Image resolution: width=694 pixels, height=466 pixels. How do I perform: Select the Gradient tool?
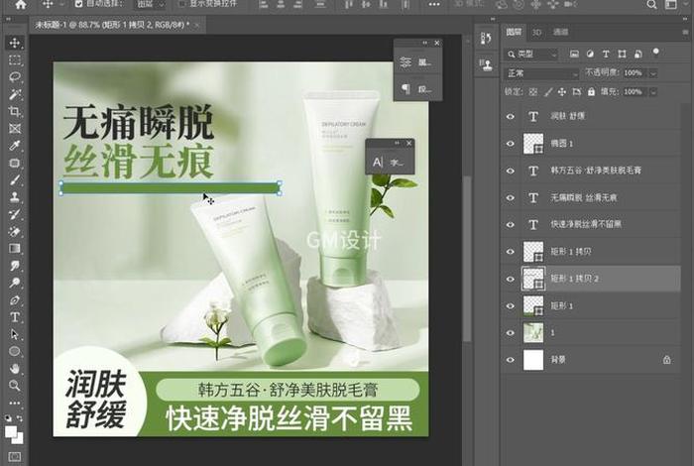click(15, 248)
